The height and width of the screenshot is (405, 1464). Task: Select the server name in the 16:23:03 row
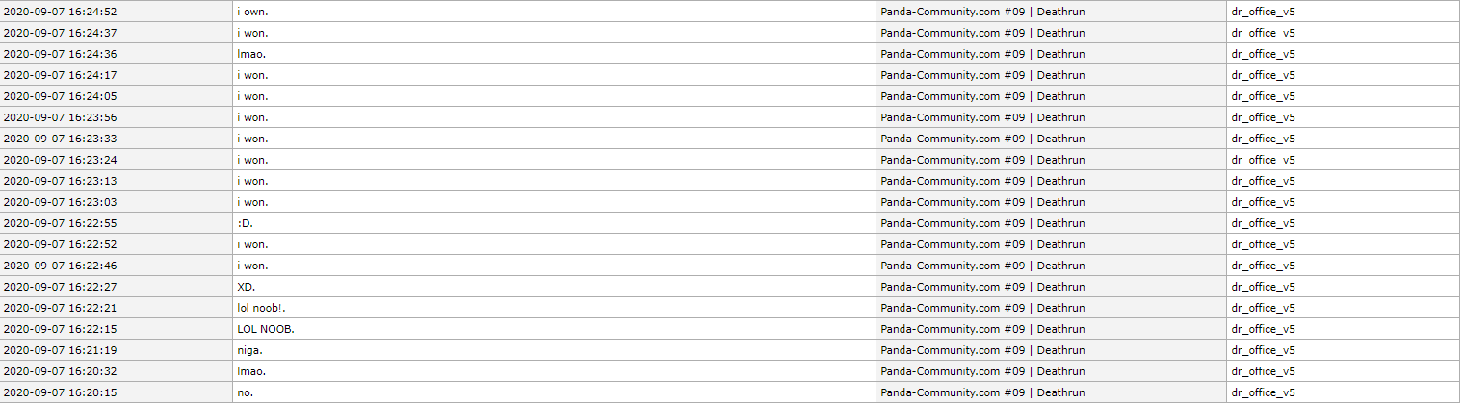point(982,202)
